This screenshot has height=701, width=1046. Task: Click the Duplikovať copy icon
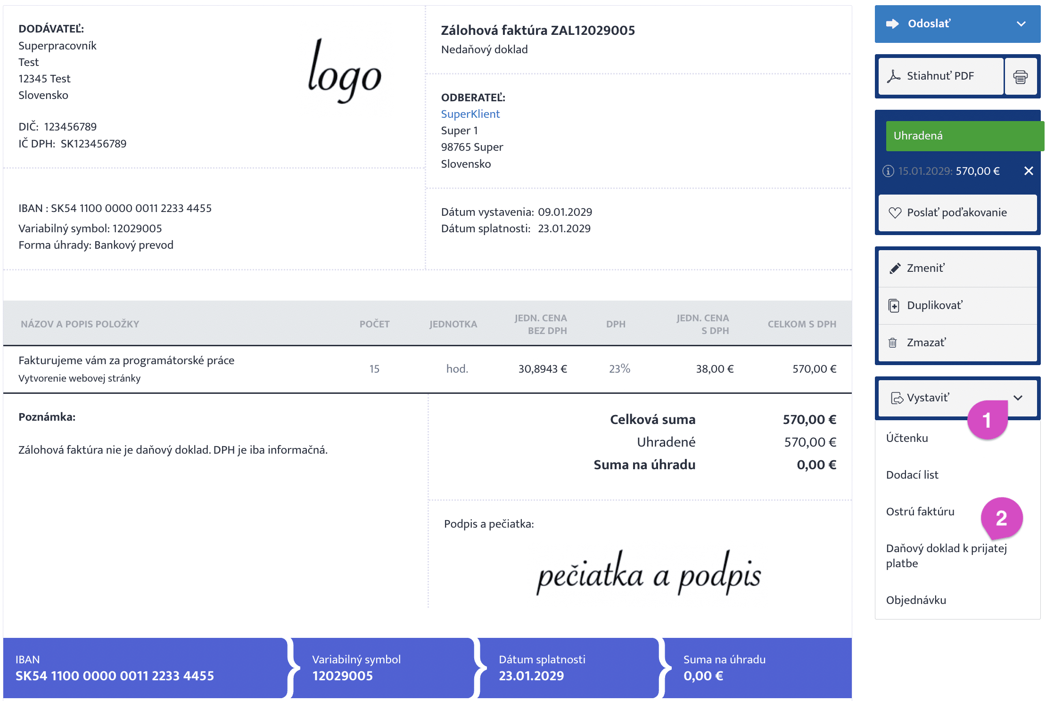pyautogui.click(x=894, y=306)
